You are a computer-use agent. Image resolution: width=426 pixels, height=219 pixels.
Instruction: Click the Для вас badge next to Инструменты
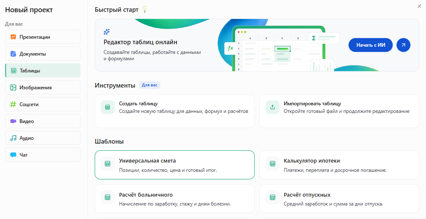click(x=150, y=85)
